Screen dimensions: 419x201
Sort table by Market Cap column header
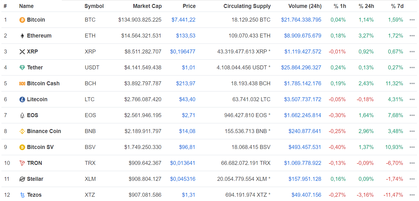[147, 6]
